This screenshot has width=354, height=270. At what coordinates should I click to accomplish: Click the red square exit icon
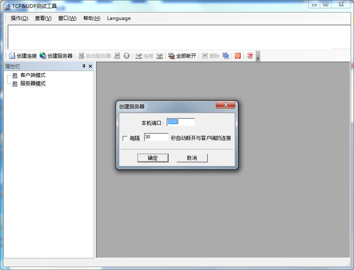point(238,56)
